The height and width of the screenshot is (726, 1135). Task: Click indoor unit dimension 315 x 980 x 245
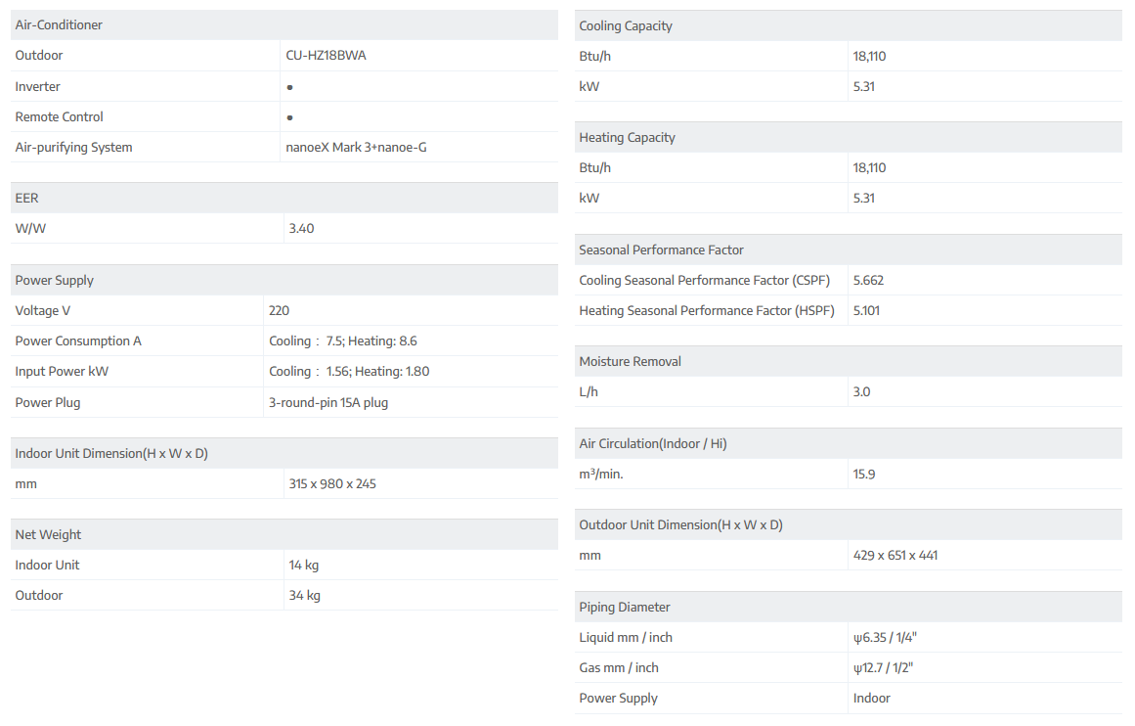[332, 484]
